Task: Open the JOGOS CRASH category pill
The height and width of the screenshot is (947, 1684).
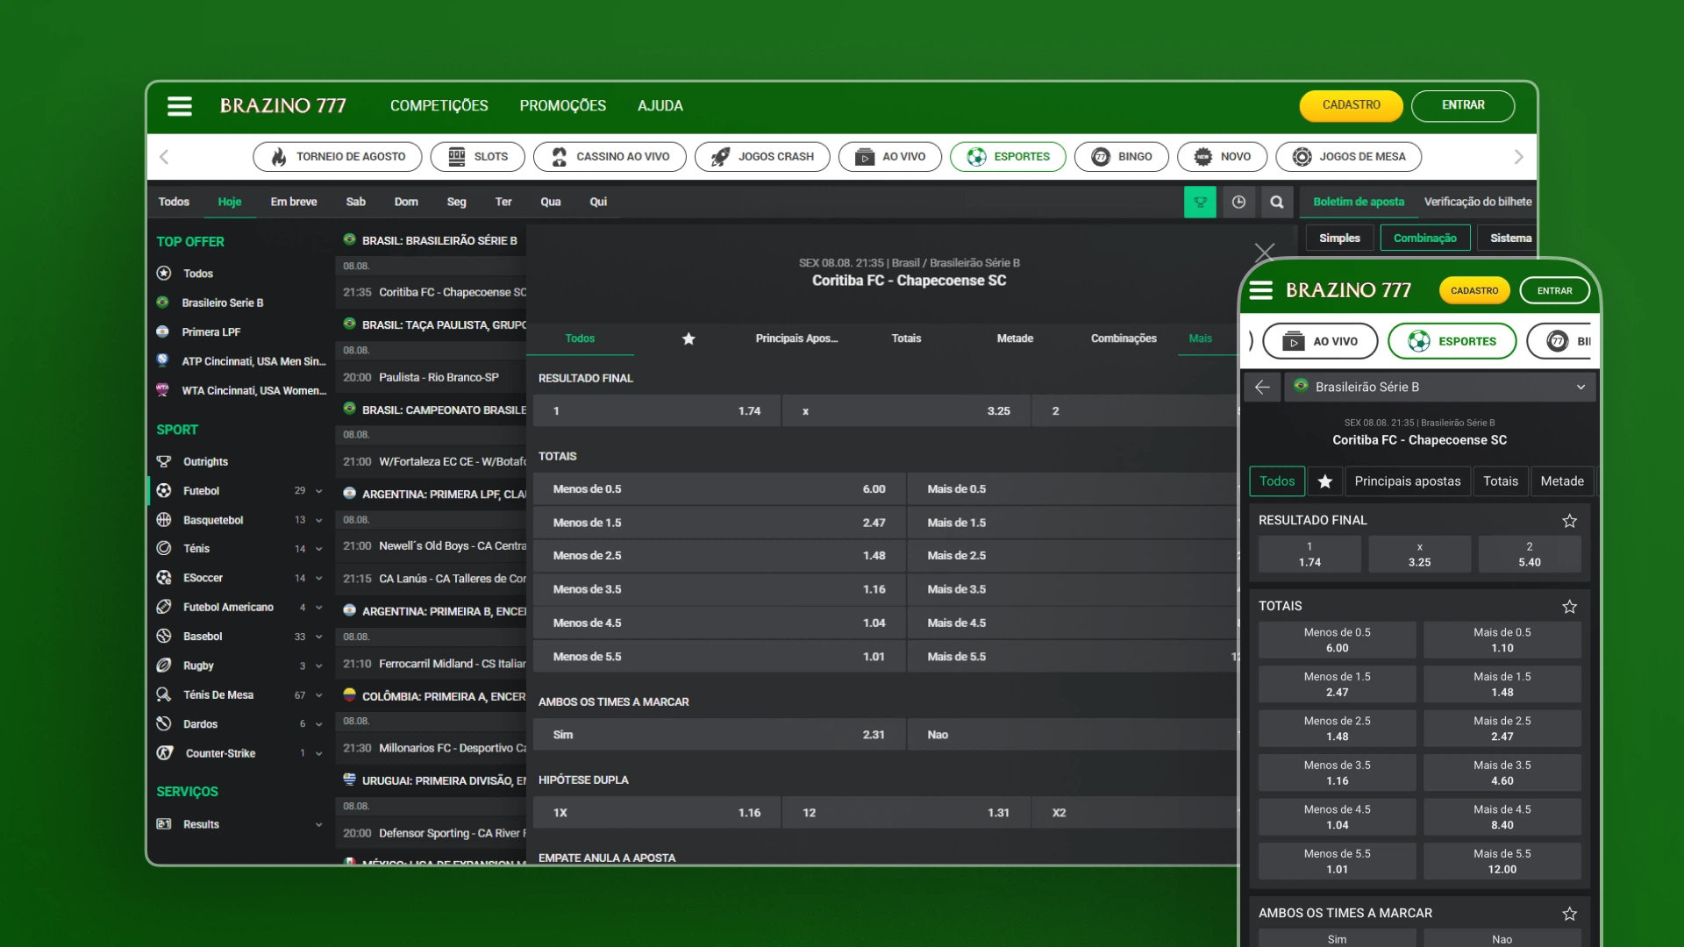Action: (x=762, y=157)
